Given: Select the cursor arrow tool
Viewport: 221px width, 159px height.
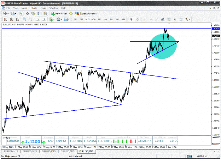Looking at the screenshot, I should pos(131,19).
